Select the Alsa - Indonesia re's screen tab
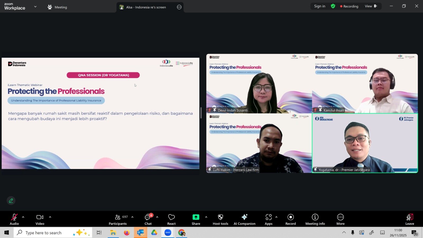Viewport: 423px width, 238px height. pyautogui.click(x=146, y=7)
